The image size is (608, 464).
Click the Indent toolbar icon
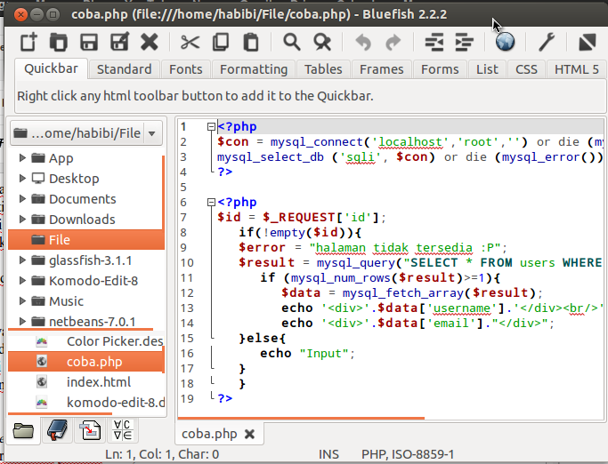click(x=464, y=42)
